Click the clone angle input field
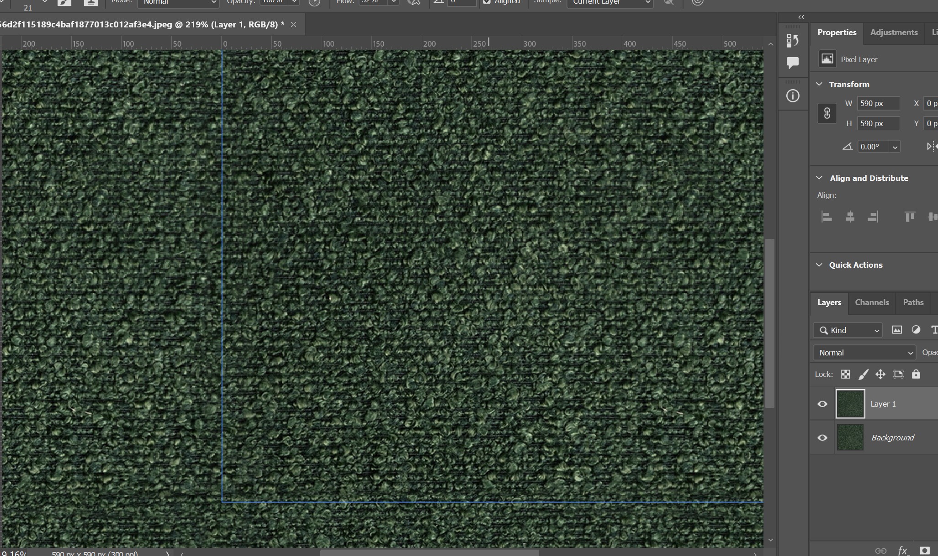 [461, 2]
